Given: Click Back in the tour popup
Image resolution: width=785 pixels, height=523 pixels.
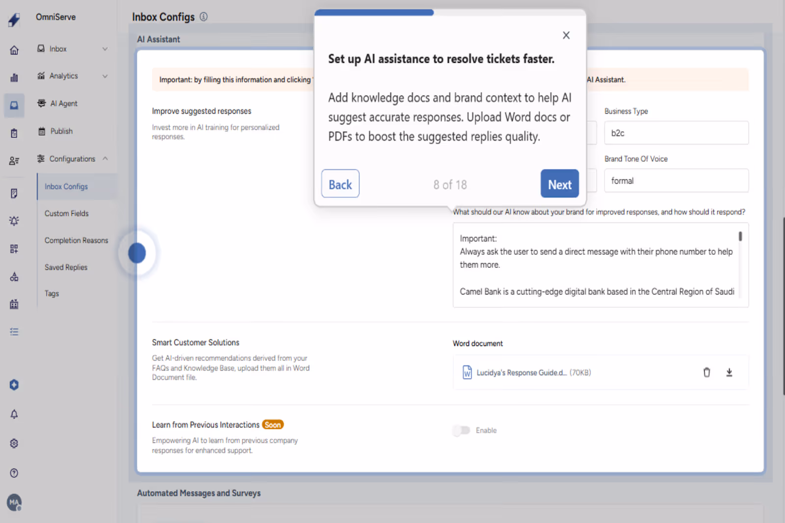Looking at the screenshot, I should point(340,184).
